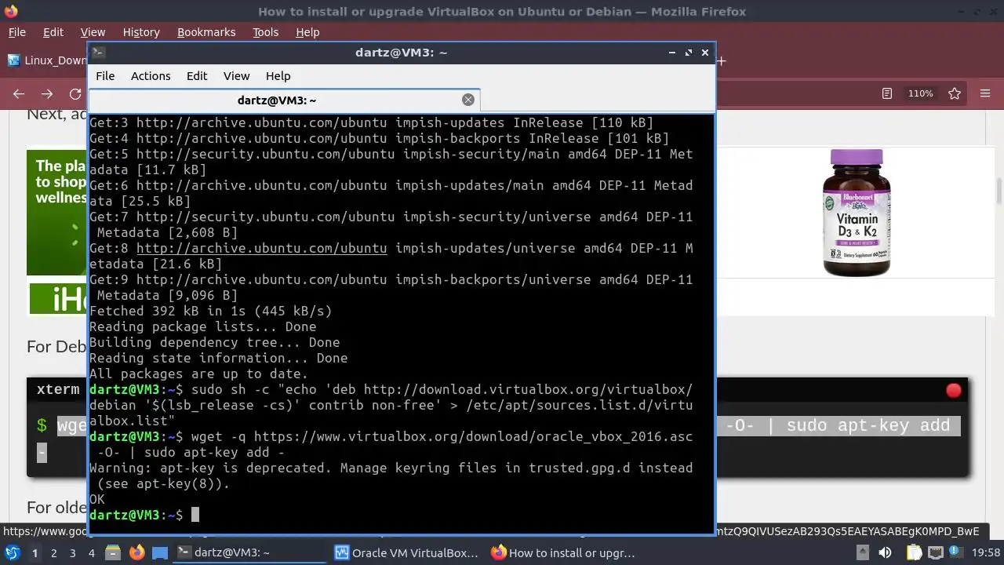Open the terminal File menu

105,76
